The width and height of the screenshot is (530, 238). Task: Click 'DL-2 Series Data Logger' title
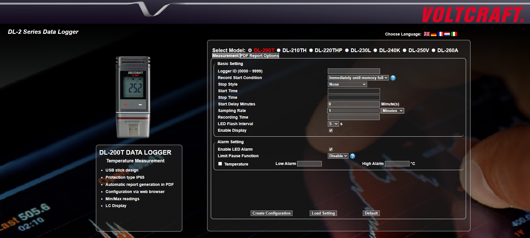pyautogui.click(x=43, y=32)
